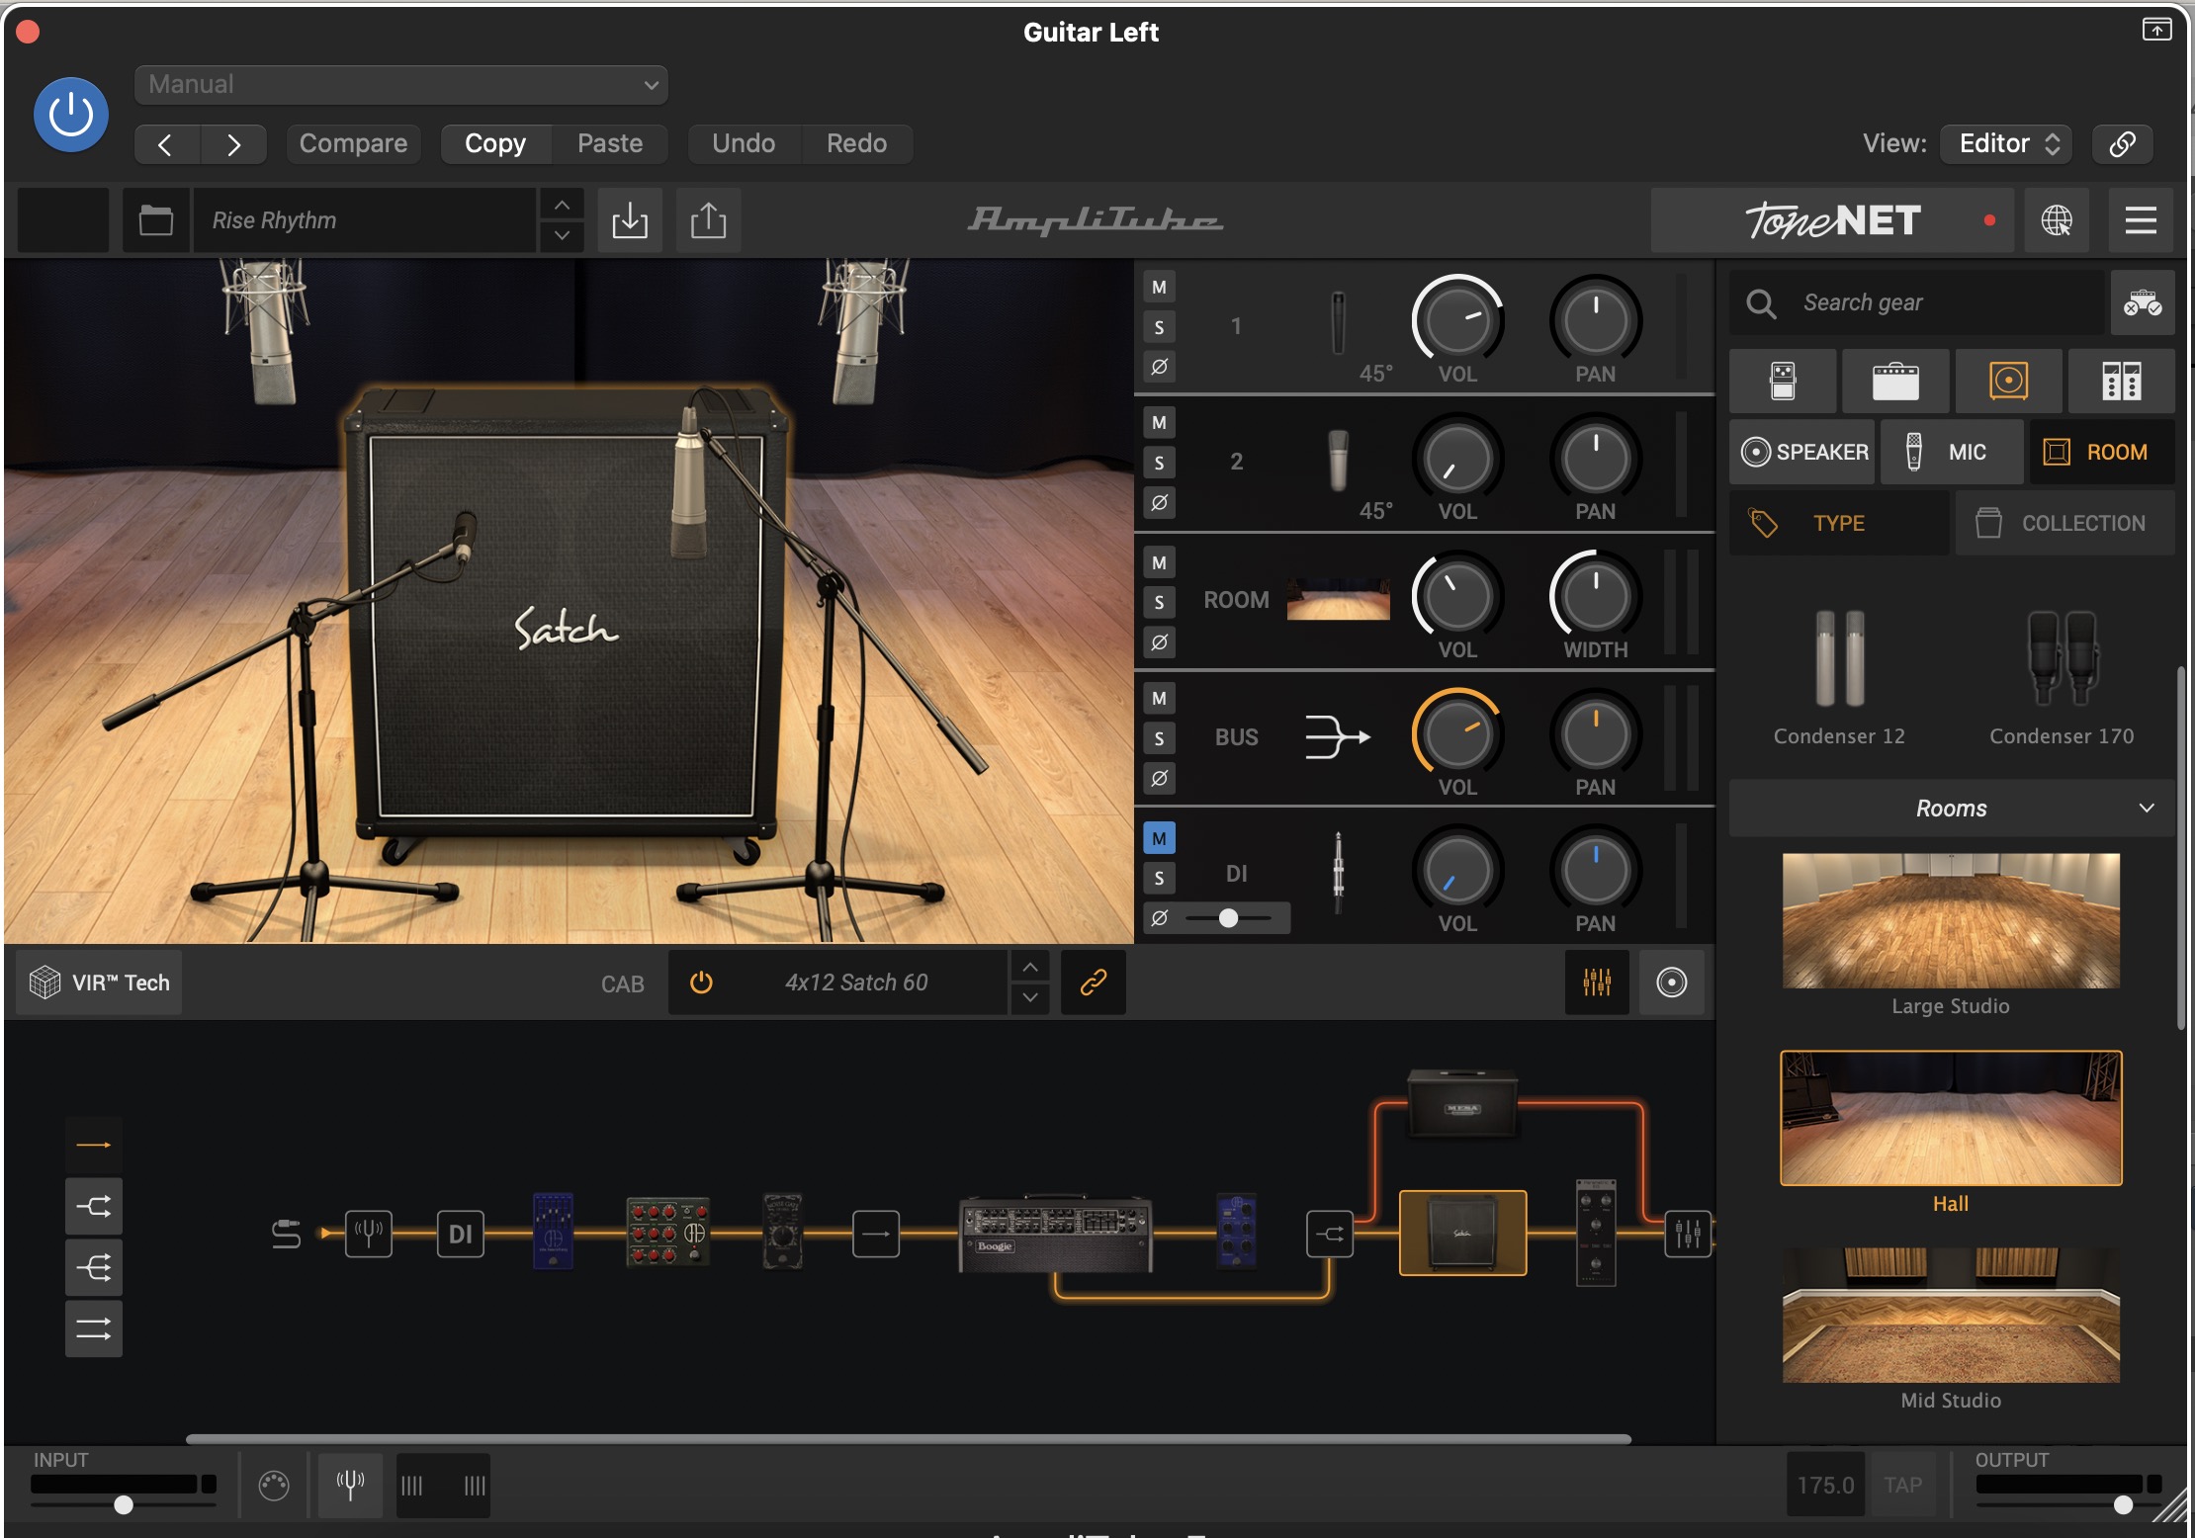Switch to the SPEAKER tab

click(x=1802, y=453)
